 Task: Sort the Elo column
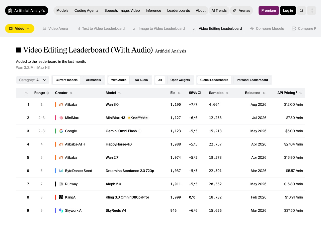[x=179, y=93]
